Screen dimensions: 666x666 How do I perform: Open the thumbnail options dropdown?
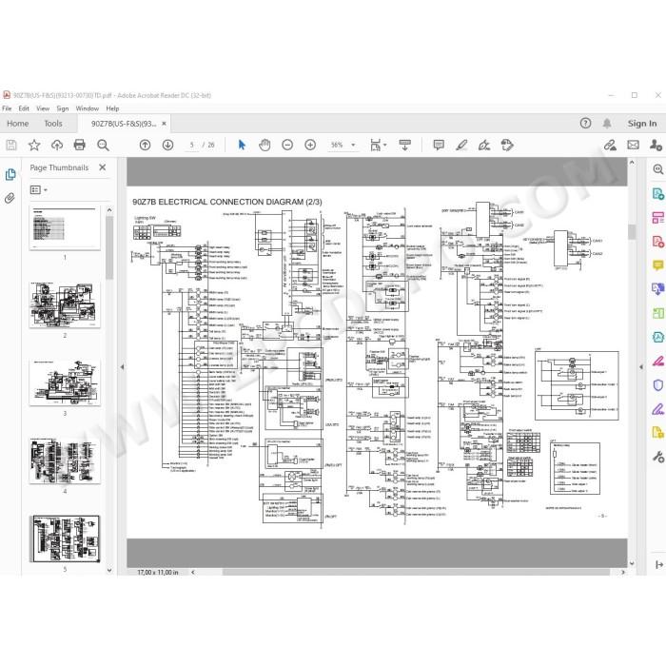tap(38, 190)
